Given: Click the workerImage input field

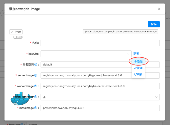Looking at the screenshot, I should pos(100,86).
